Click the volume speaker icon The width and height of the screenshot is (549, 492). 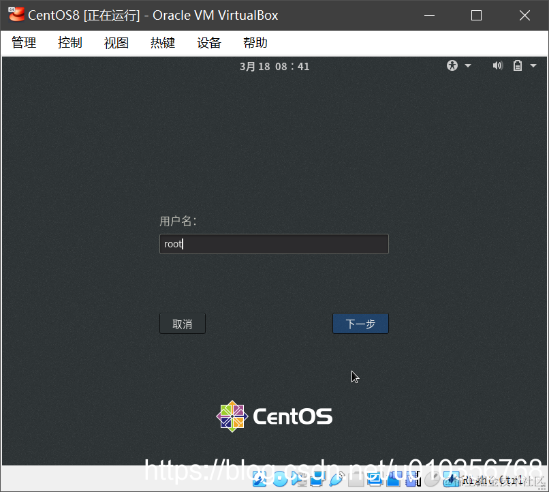(497, 65)
